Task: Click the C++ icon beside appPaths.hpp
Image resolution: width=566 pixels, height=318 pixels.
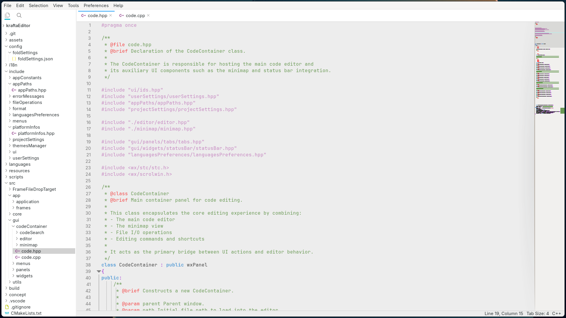Action: pos(14,90)
